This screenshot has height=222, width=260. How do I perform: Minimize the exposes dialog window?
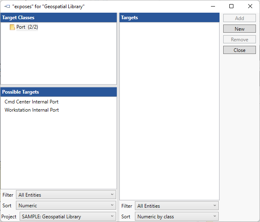213,7
